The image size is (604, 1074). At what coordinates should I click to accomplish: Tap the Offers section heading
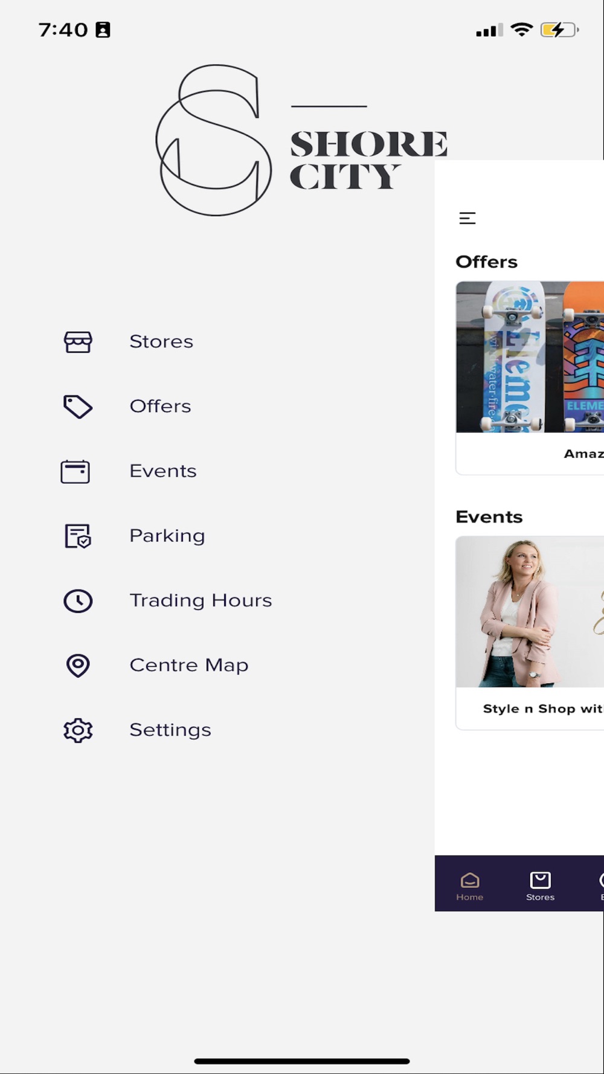[487, 262]
